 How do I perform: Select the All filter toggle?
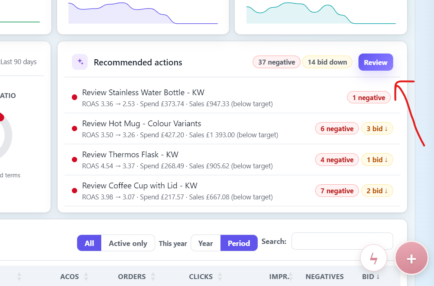coord(89,243)
